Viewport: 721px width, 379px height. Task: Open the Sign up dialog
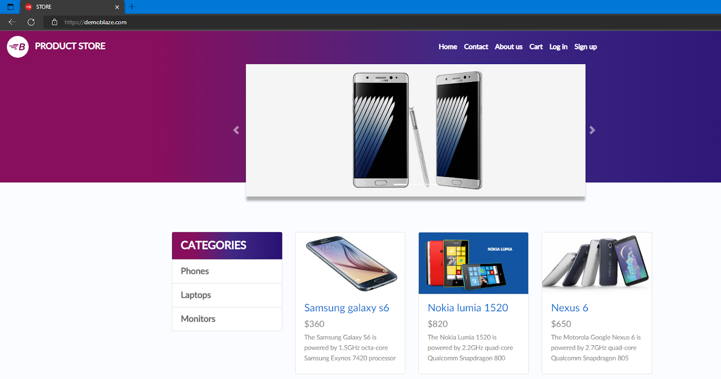coord(585,47)
